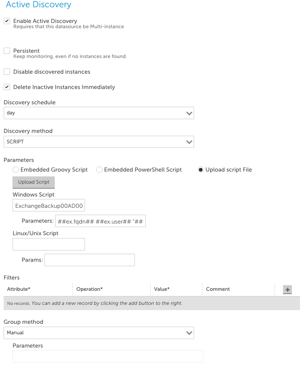
Task: Click the Operation column header
Action: pyautogui.click(x=89, y=289)
